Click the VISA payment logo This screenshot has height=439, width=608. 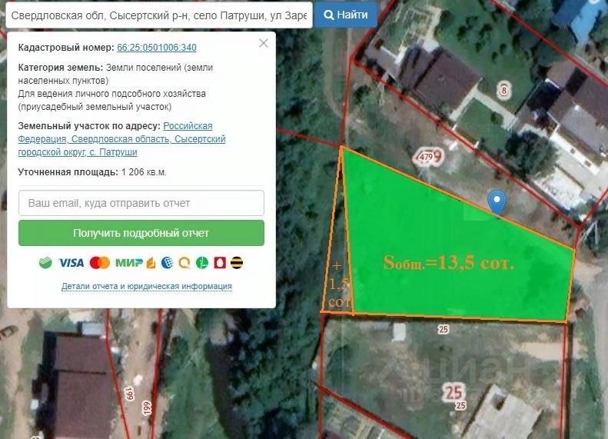71,262
